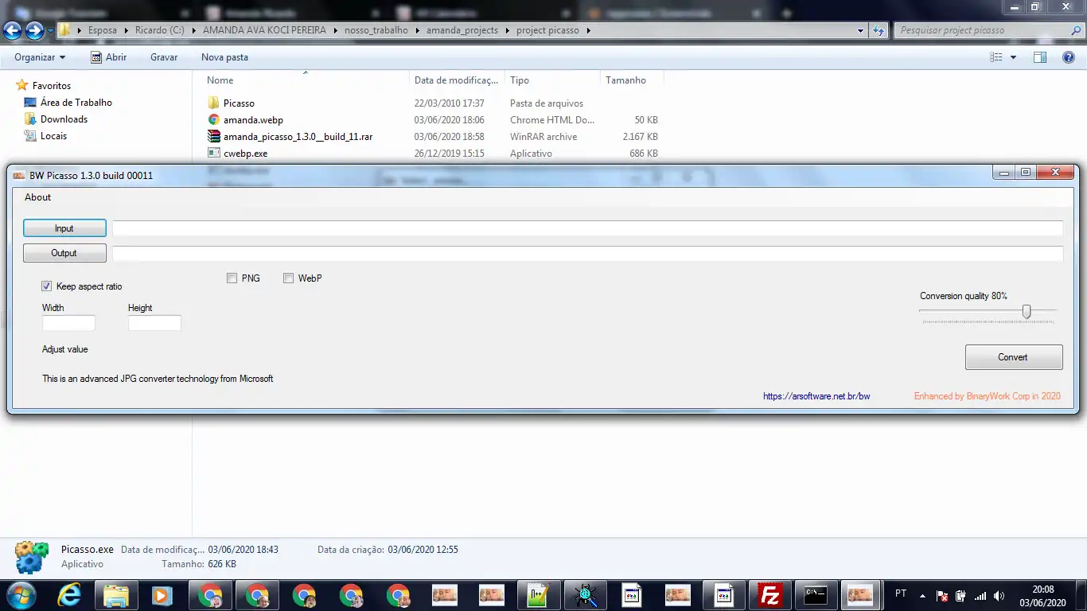This screenshot has height=611, width=1087.
Task: Select the cwebp.exe file name
Action: (x=246, y=154)
